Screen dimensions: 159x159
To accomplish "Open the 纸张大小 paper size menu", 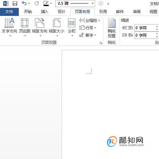I will tap(57, 27).
